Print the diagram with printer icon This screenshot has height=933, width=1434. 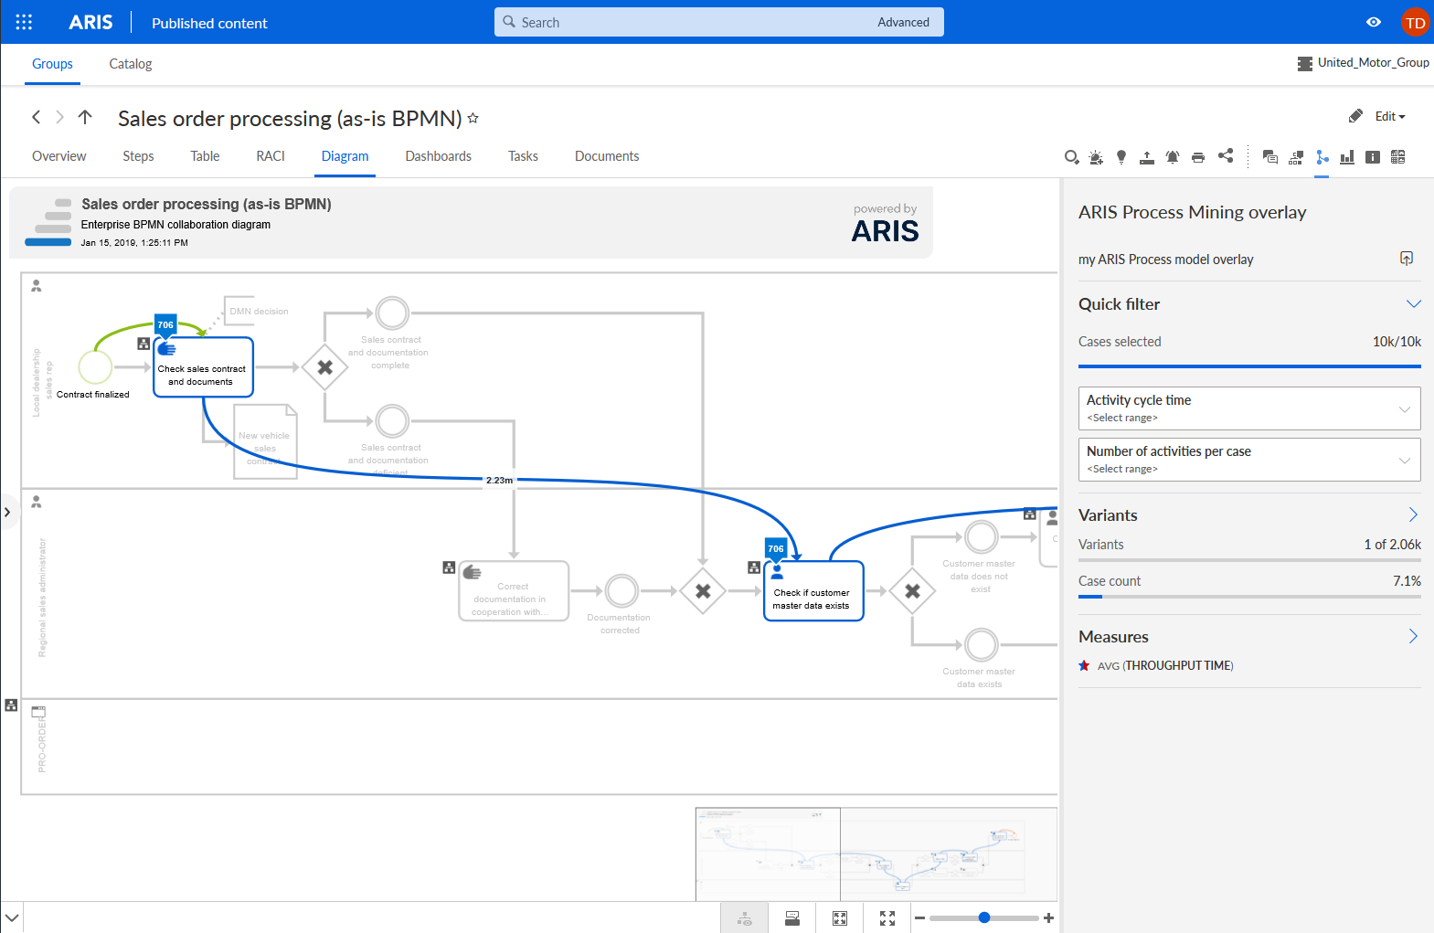click(1198, 157)
